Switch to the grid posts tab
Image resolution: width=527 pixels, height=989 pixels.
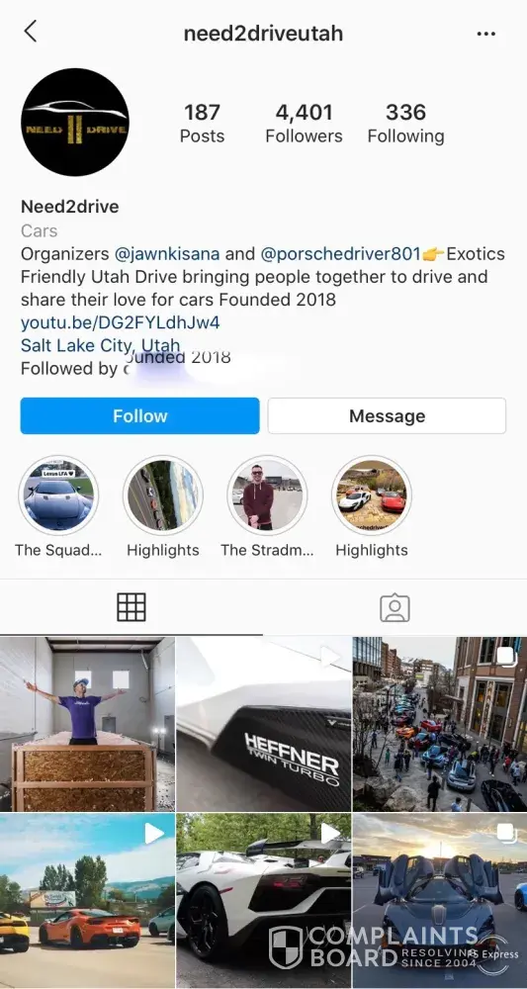click(x=132, y=607)
